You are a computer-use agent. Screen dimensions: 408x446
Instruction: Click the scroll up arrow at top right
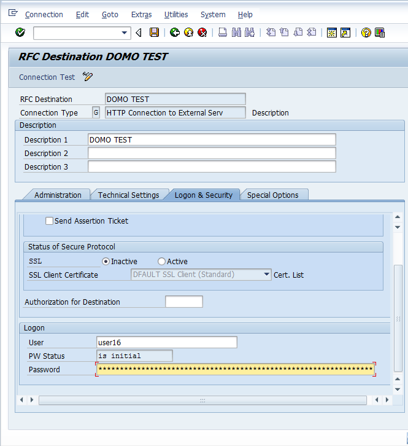click(398, 217)
